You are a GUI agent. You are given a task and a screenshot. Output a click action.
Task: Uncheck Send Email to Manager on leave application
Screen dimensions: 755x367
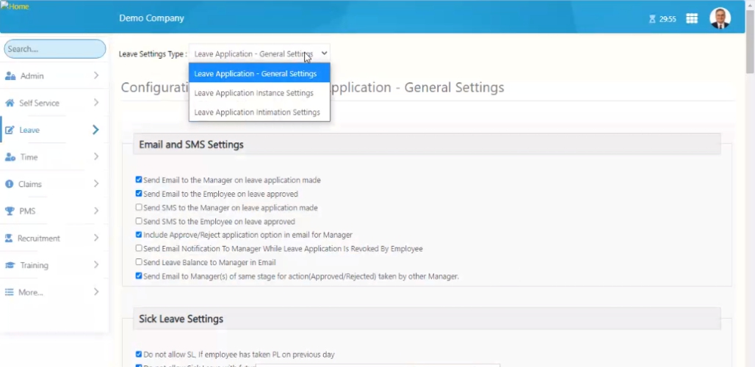[139, 180]
